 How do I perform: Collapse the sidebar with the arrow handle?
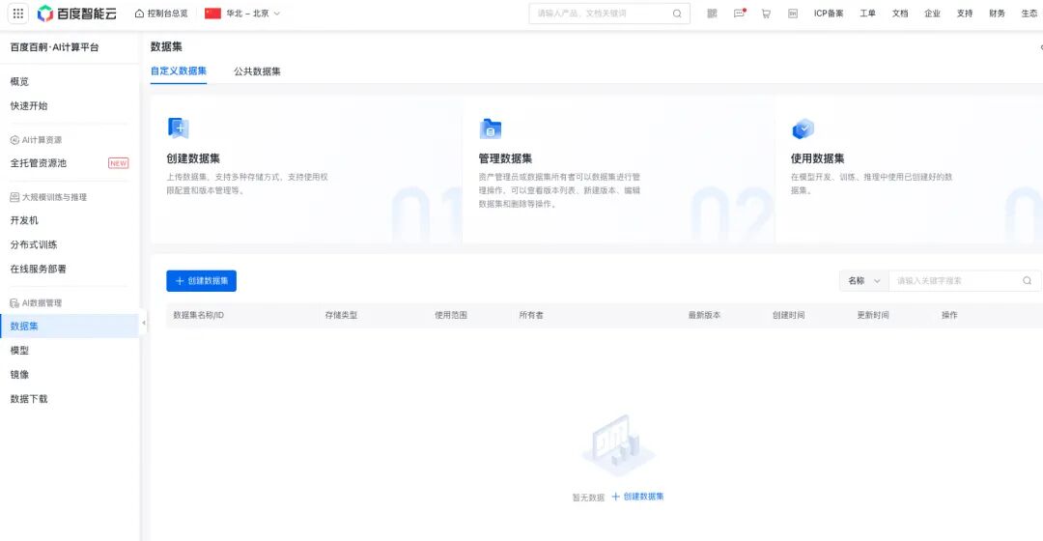pos(144,324)
